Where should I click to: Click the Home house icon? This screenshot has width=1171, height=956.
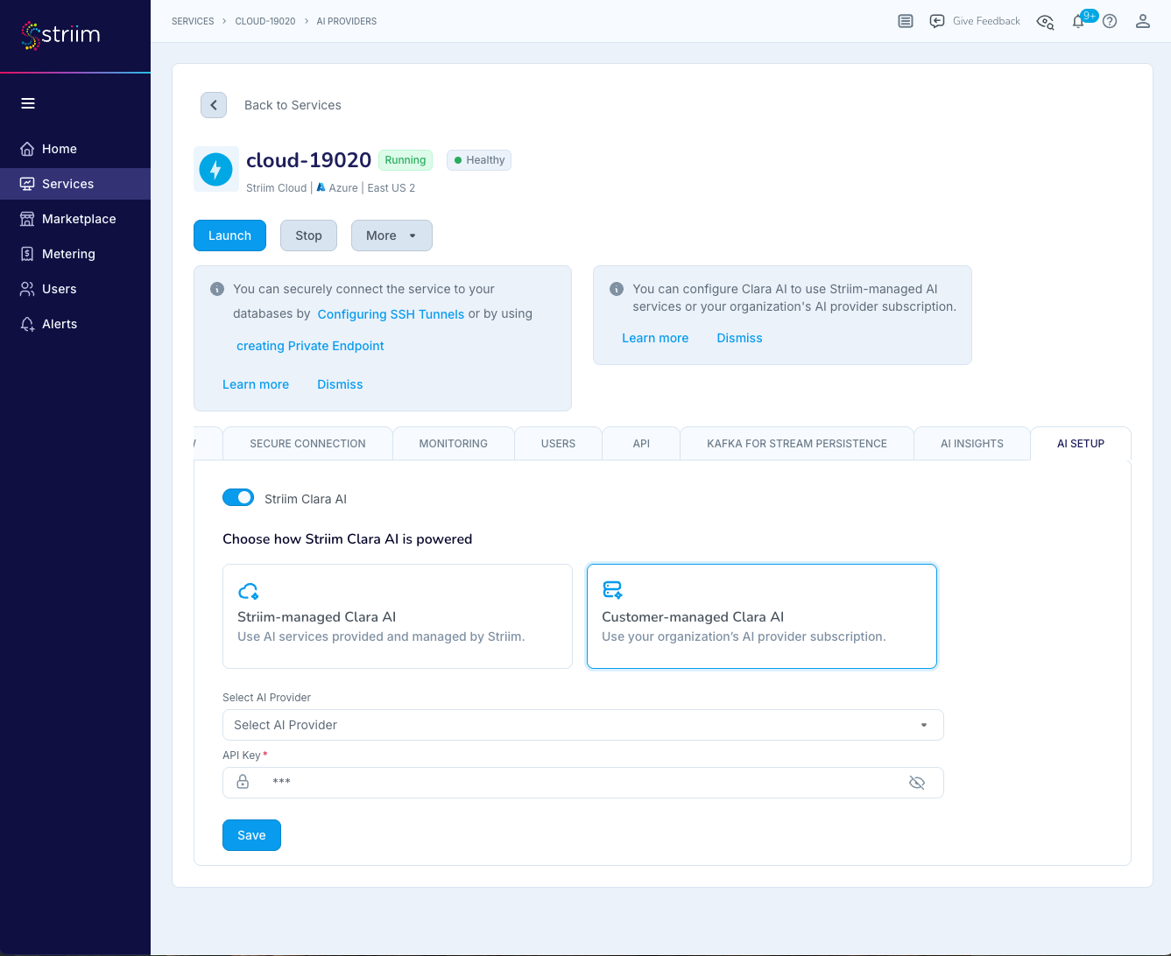pos(27,149)
